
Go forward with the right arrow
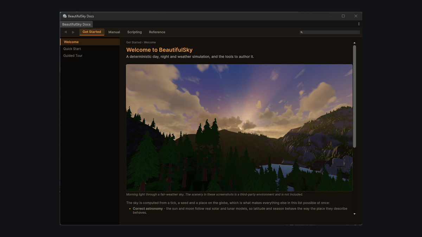[x=73, y=32]
